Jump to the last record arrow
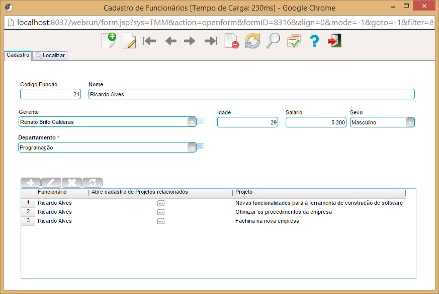The height and width of the screenshot is (294, 439). (x=210, y=41)
